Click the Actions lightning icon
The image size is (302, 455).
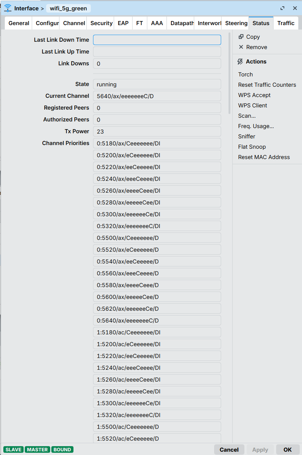[240, 62]
